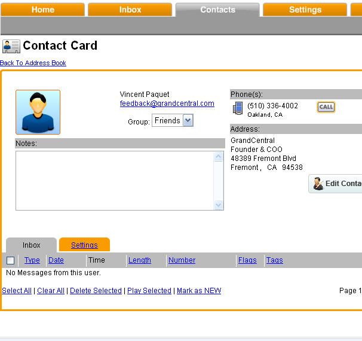Screen dimensions: 362x341
Task: Click the "No Messages from this user." text
Action: (x=53, y=273)
